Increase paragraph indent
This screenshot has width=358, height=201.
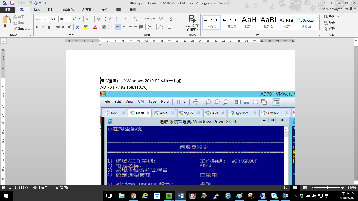[153, 19]
